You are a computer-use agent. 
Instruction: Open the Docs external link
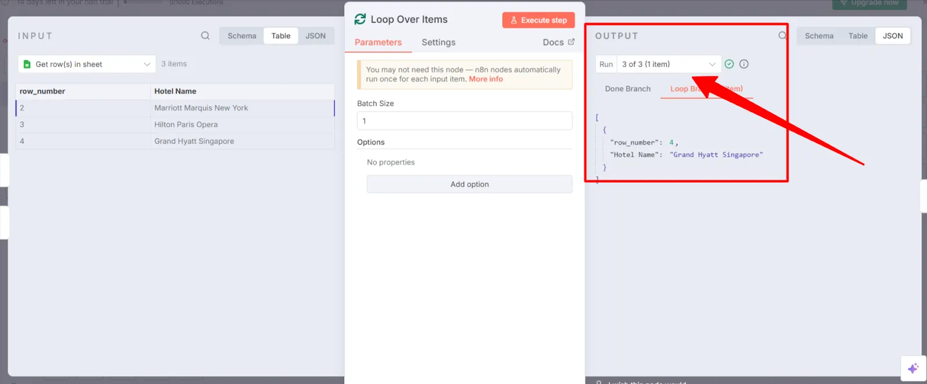click(x=559, y=42)
